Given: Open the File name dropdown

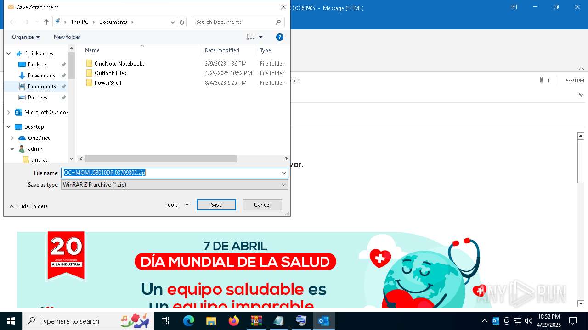Looking at the screenshot, I should [x=284, y=173].
